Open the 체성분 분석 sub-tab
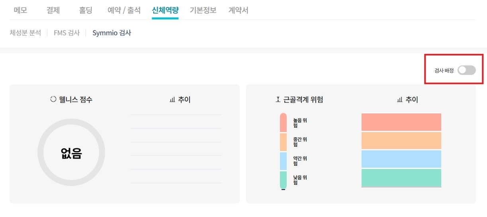 pos(25,33)
